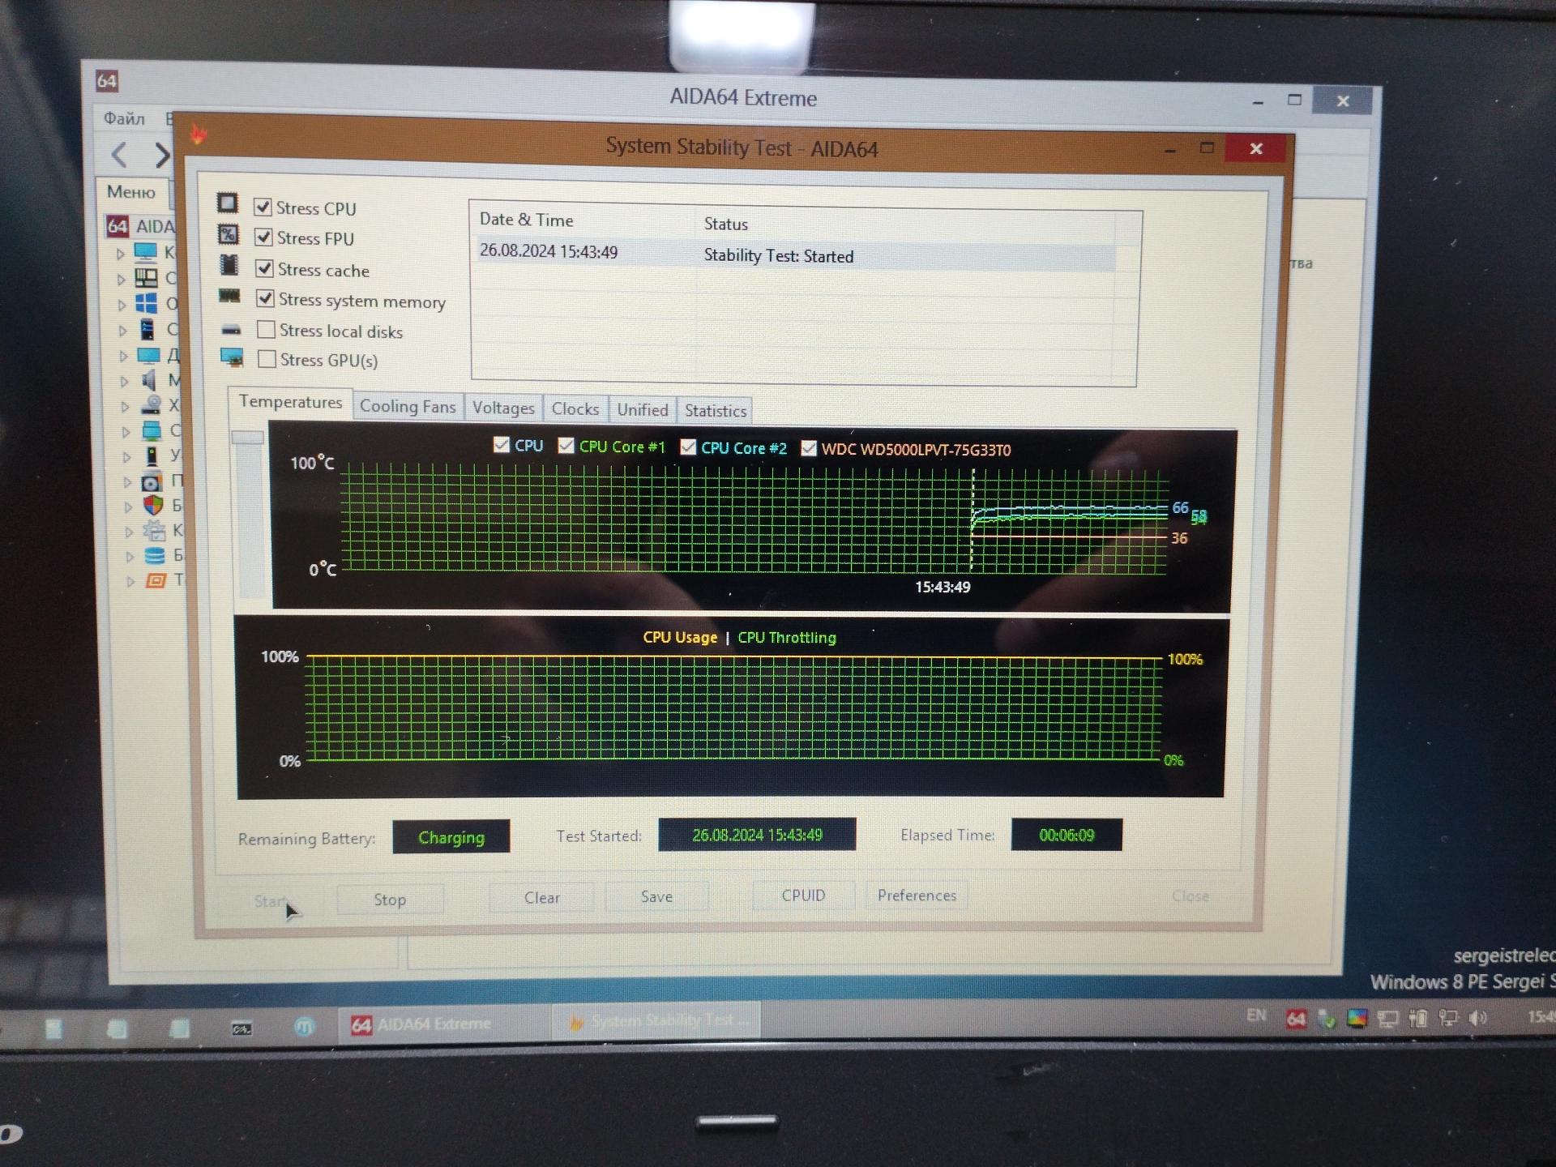Viewport: 1556px width, 1167px height.
Task: Select the Stability Test: Started log row
Action: [796, 254]
